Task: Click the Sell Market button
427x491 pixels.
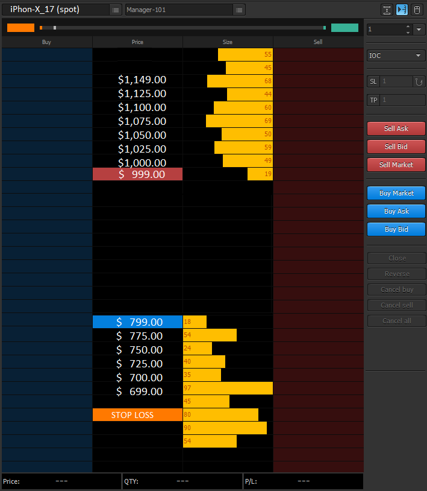Action: pos(396,165)
